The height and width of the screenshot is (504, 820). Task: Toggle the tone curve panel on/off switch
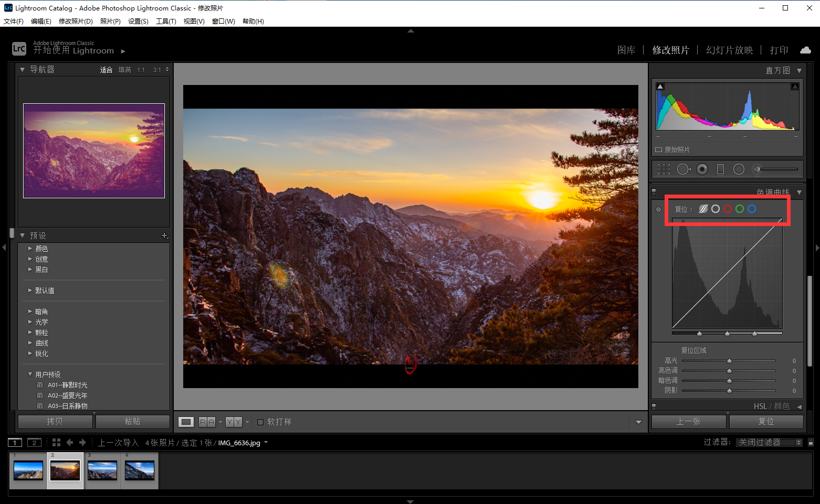pos(654,192)
